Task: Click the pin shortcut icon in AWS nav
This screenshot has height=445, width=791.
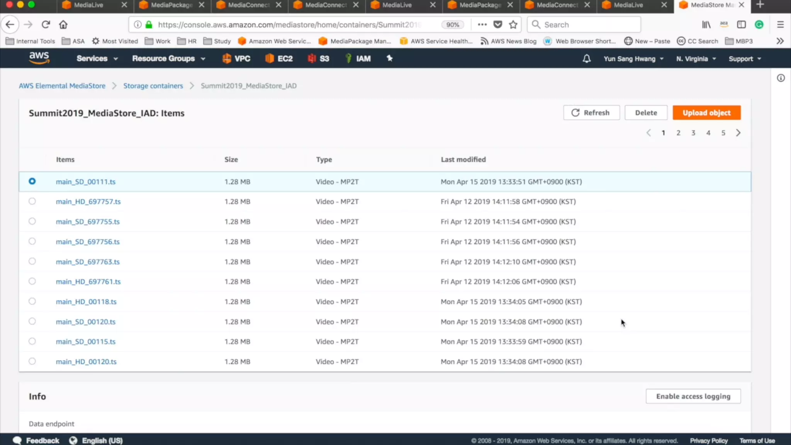Action: pyautogui.click(x=389, y=58)
